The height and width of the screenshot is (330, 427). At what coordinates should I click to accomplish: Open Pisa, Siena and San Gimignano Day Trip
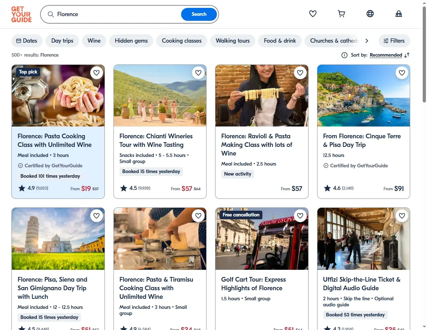click(x=52, y=288)
